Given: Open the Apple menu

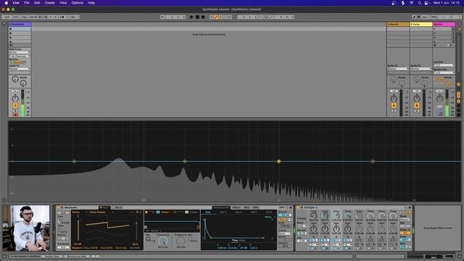Looking at the screenshot, I should pyautogui.click(x=7, y=3).
